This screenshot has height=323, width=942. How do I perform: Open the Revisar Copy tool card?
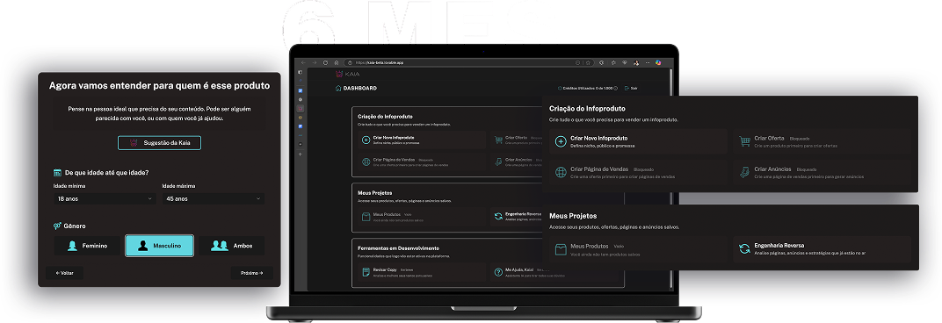coord(421,272)
